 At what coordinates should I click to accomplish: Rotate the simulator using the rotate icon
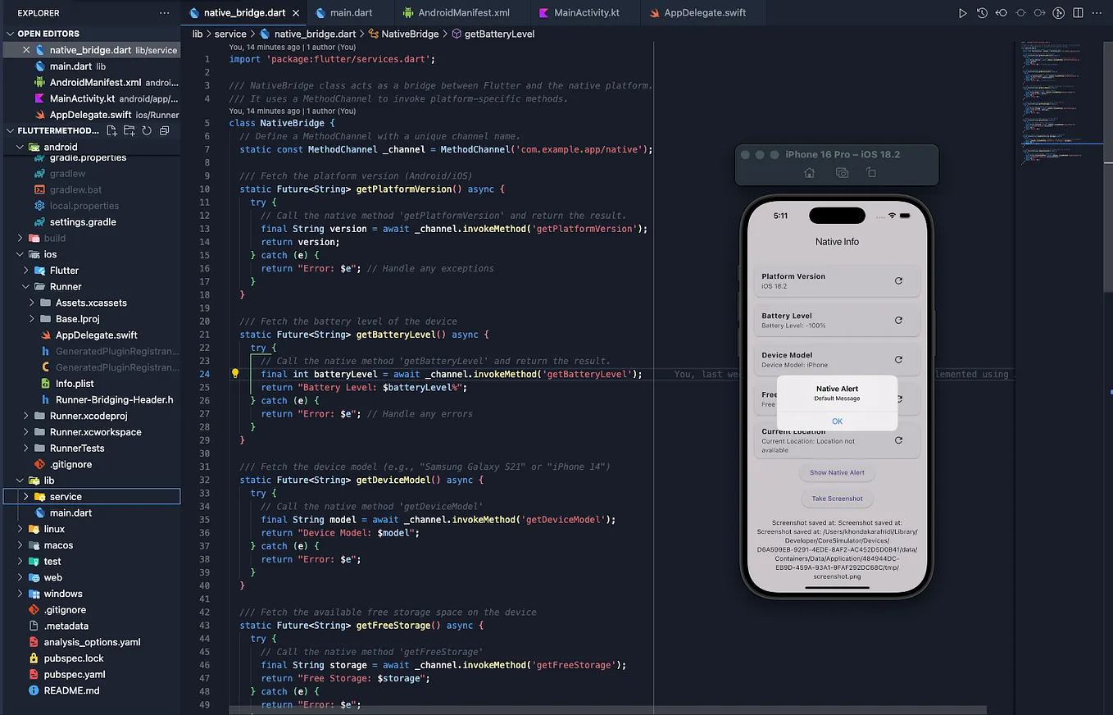point(871,172)
